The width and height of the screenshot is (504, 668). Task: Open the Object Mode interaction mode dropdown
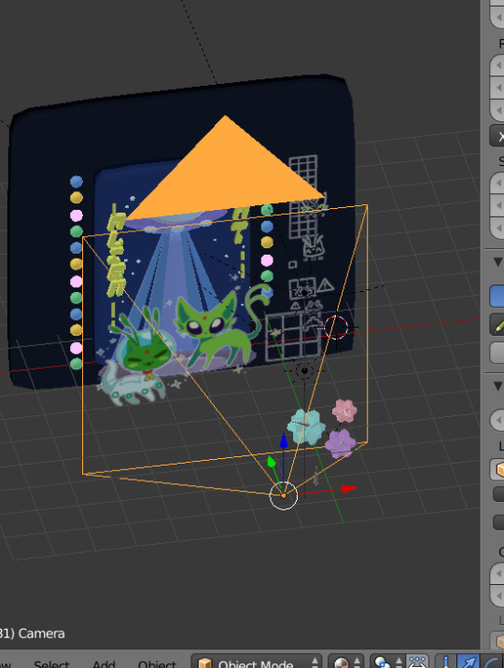257,661
